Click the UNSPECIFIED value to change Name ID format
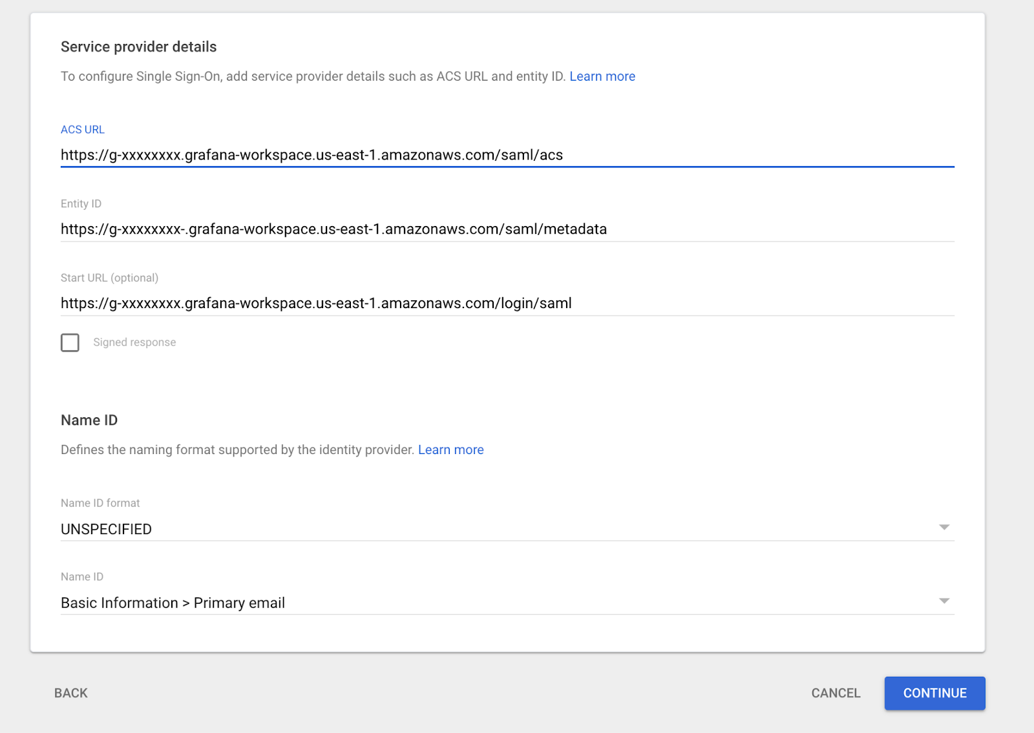This screenshot has width=1034, height=733. (x=106, y=529)
